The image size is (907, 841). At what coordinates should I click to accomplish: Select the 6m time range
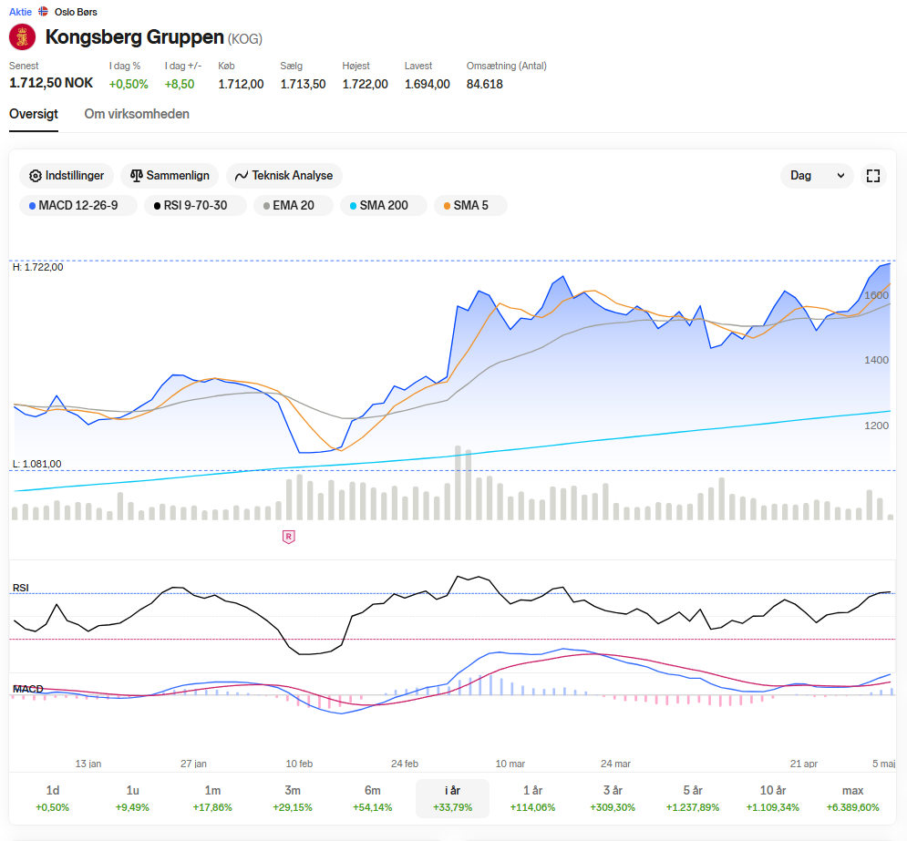coord(373,798)
